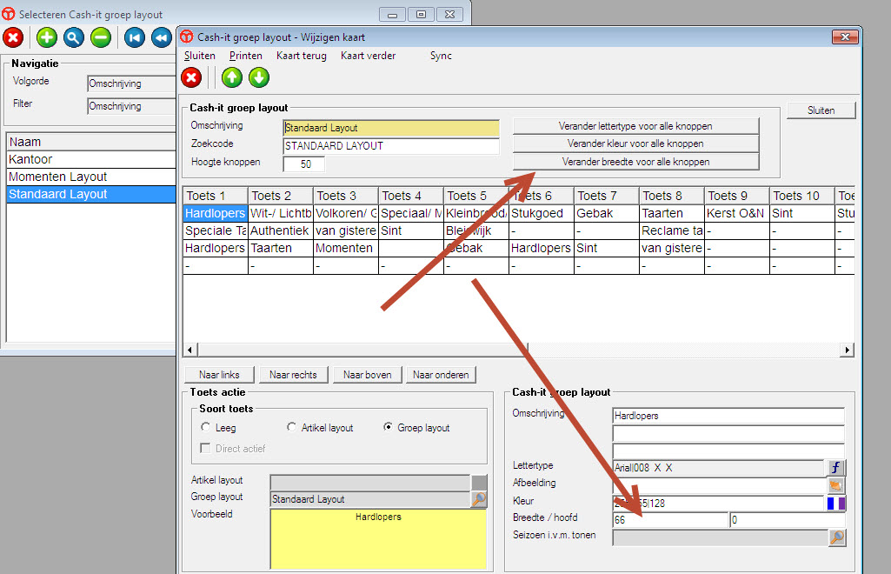The width and height of the screenshot is (891, 574).
Task: Click the Toets 4 column header
Action: [411, 196]
